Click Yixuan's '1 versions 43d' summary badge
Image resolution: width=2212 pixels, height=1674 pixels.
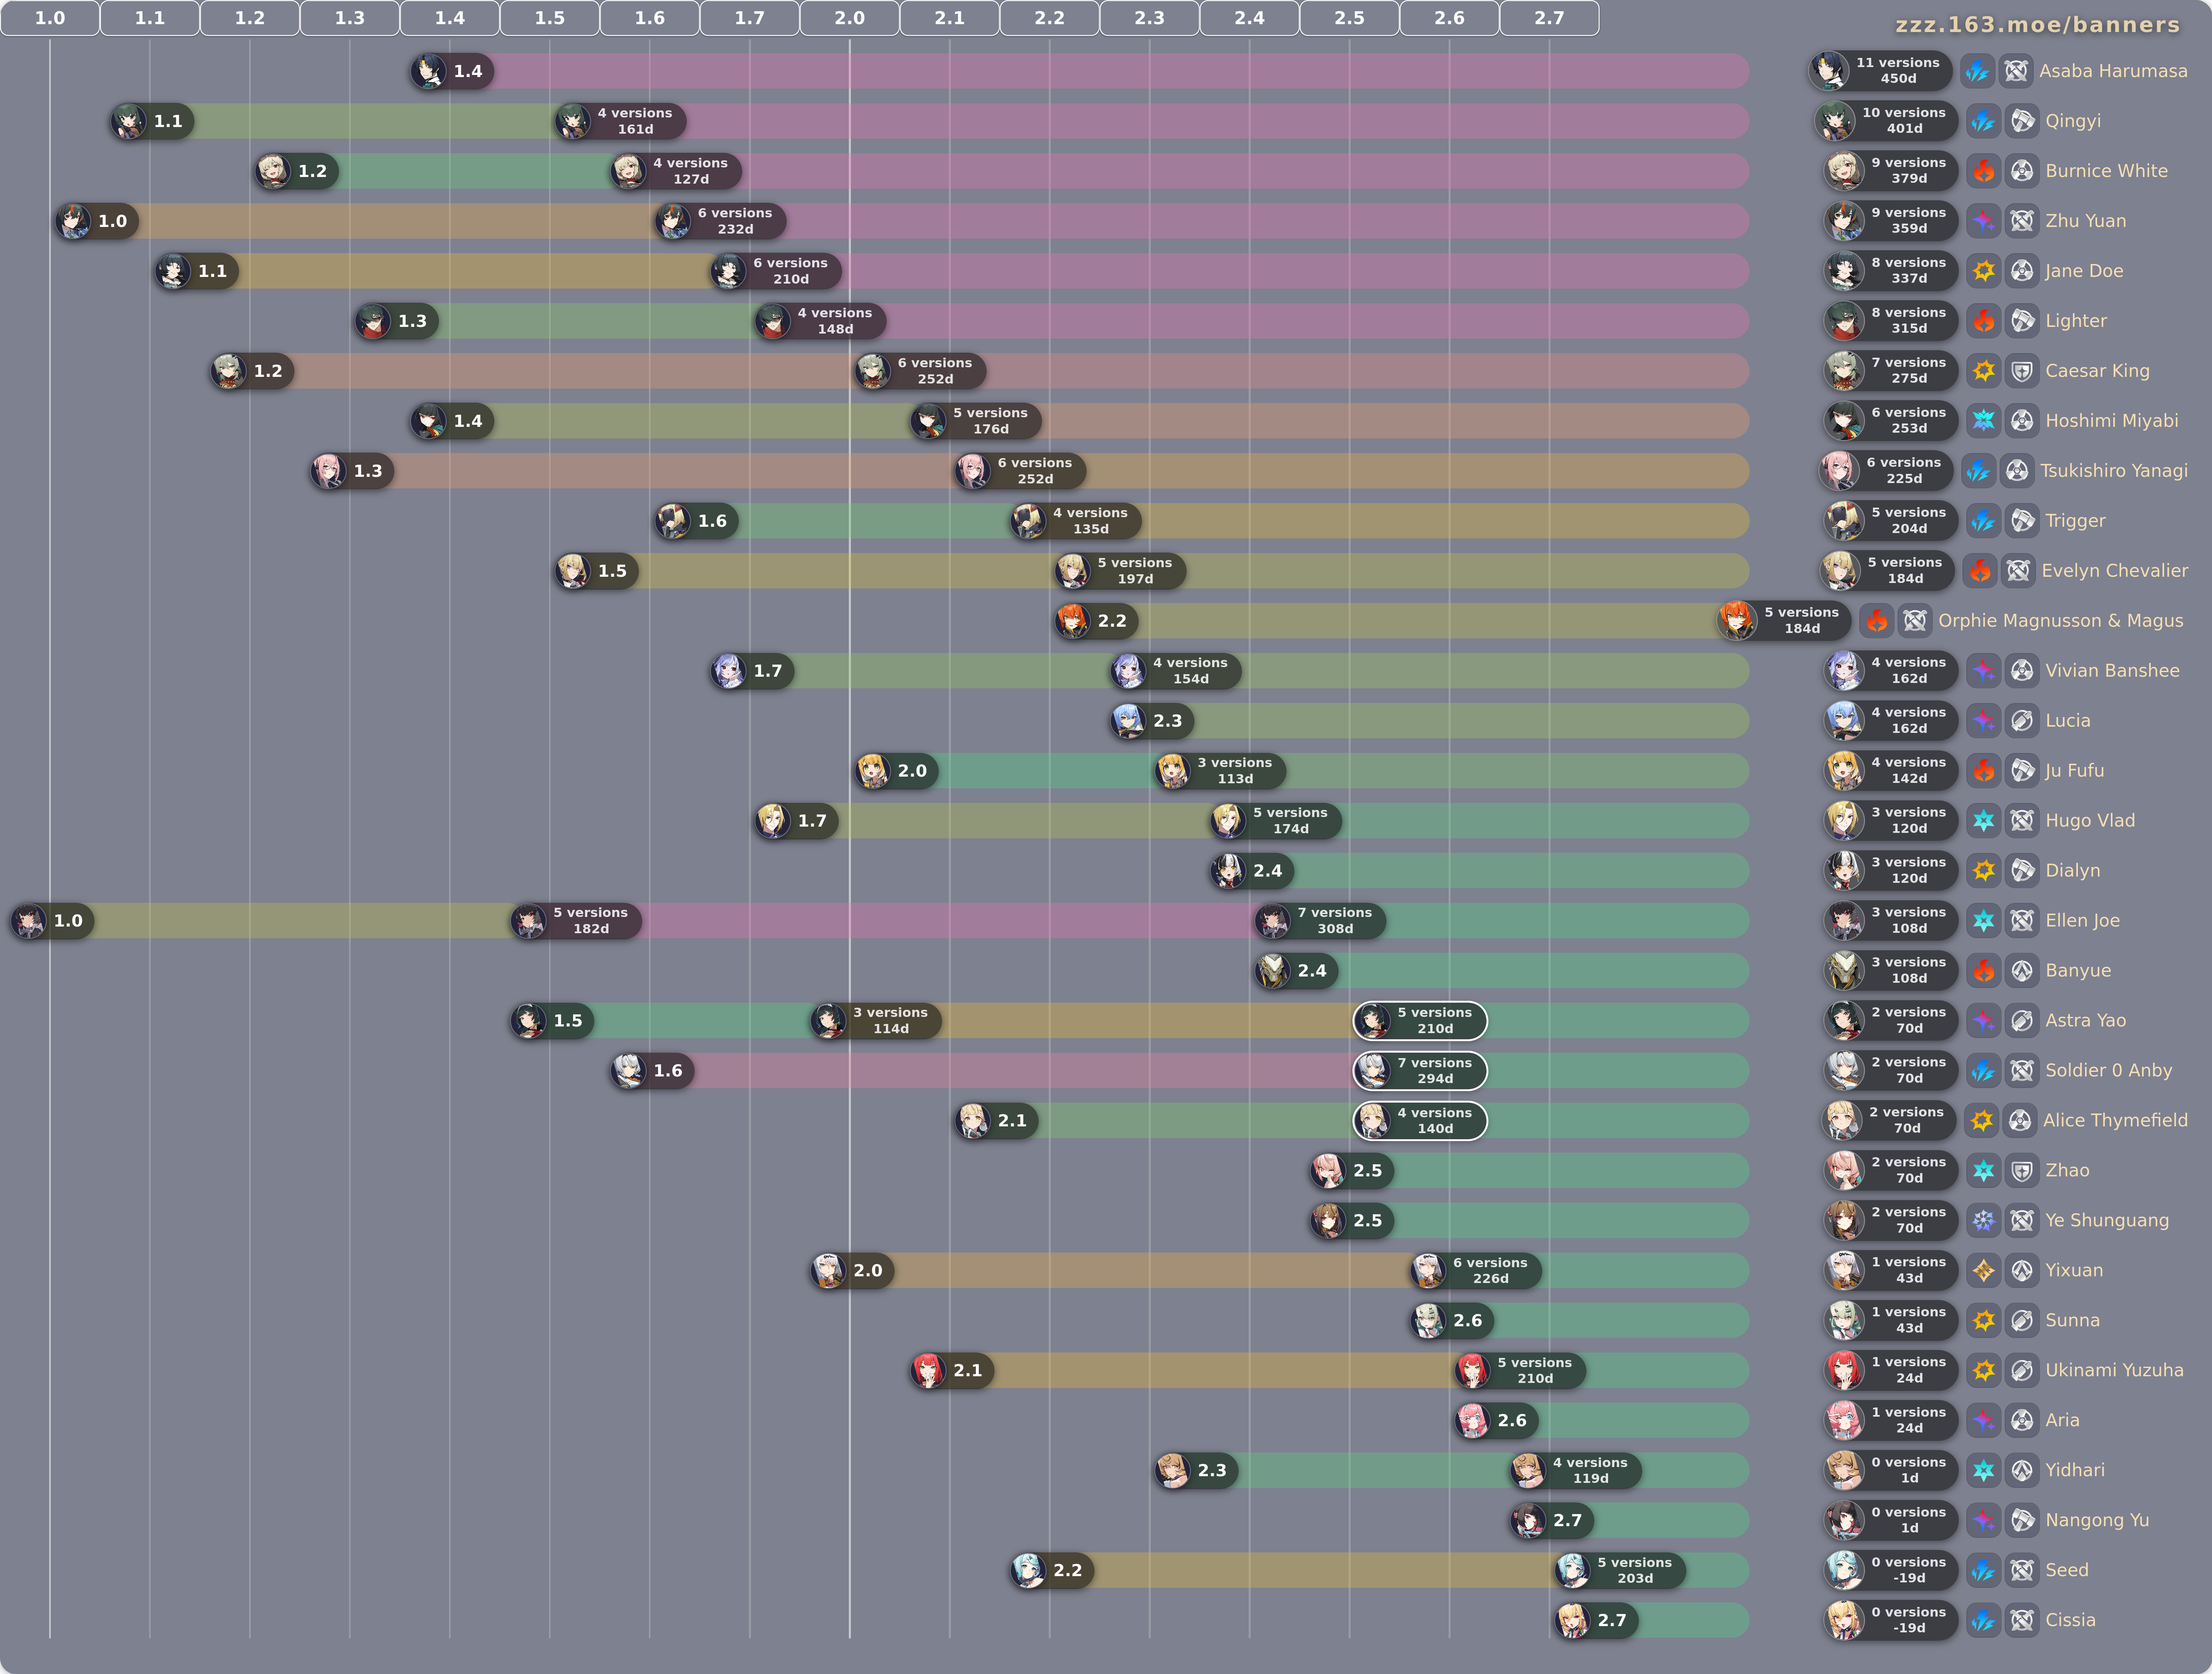pyautogui.click(x=1891, y=1270)
